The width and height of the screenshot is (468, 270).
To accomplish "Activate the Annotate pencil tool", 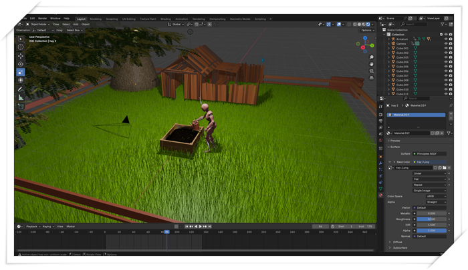I will click(20, 89).
